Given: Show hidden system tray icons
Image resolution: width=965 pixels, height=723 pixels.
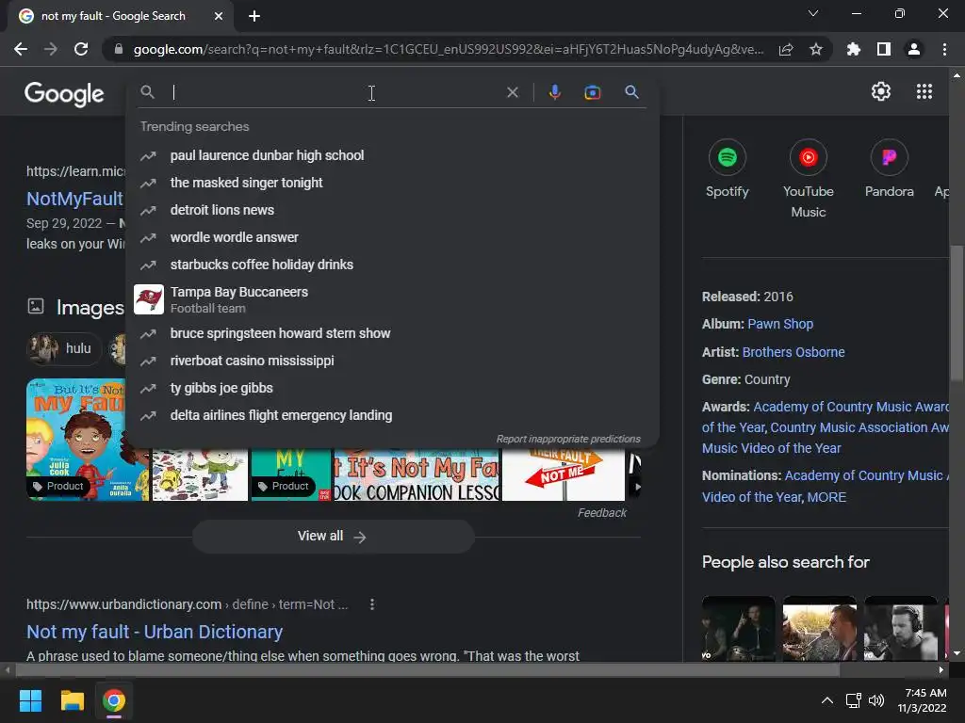Looking at the screenshot, I should [x=827, y=700].
